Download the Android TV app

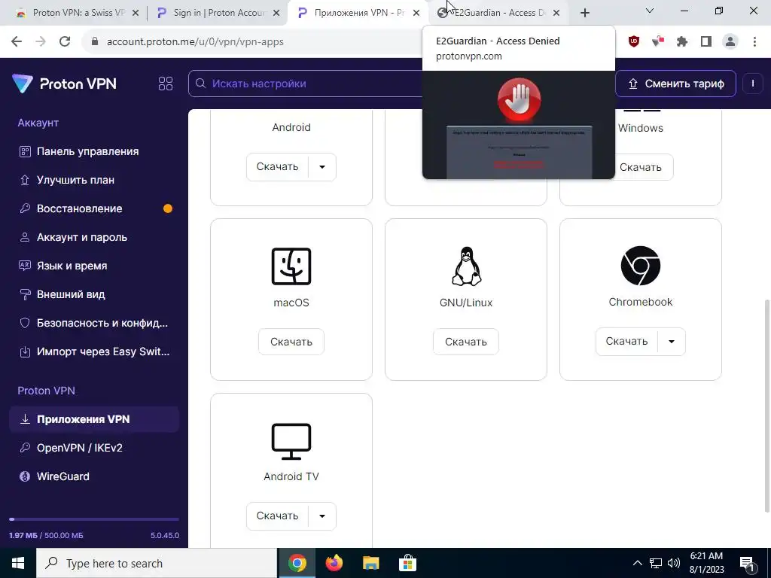coord(277,516)
